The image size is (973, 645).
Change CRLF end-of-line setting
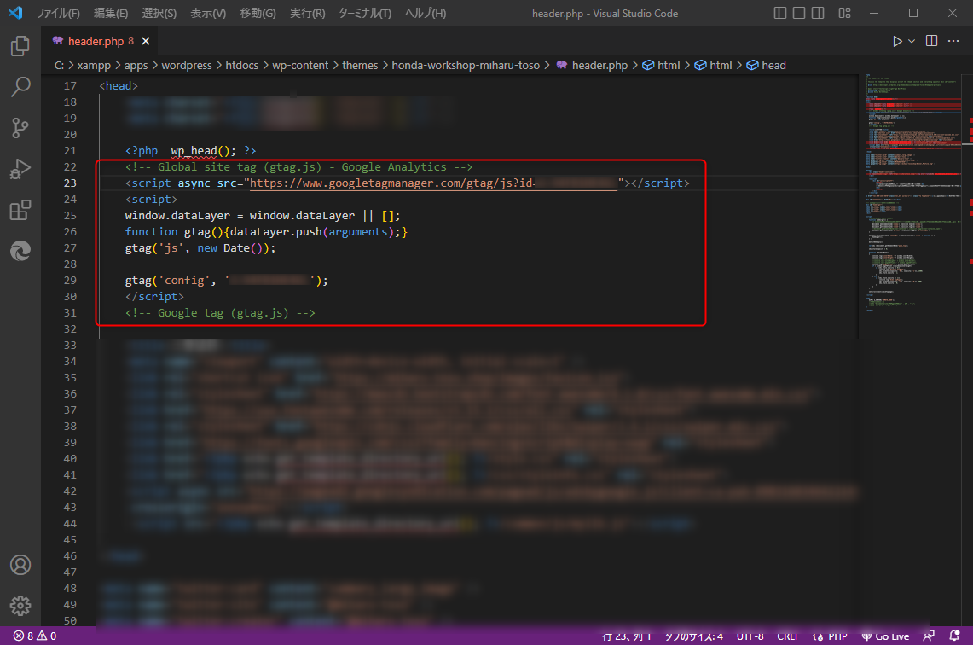point(788,636)
